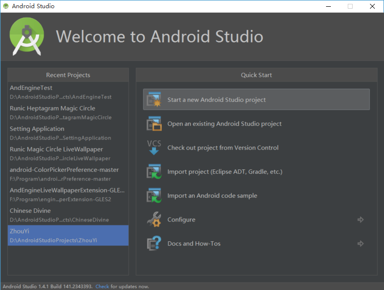The height and width of the screenshot is (290, 384).
Task: Click the small Android Studio title bar icon
Action: pos(6,6)
